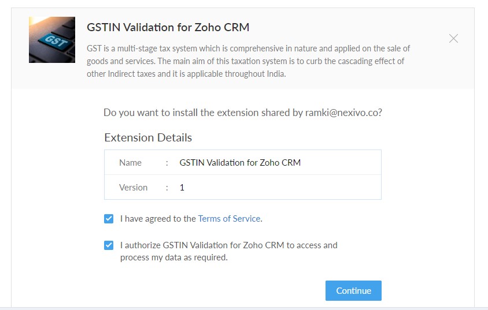Click the 'I authorize GSTIN Validation' label text
The width and height of the screenshot is (488, 310).
pos(228,245)
